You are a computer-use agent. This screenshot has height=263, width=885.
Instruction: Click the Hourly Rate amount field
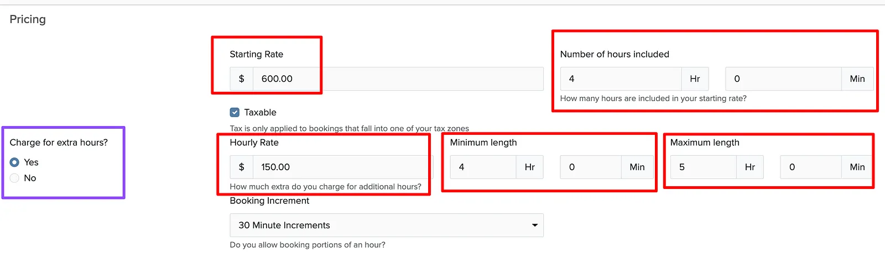[x=340, y=167]
